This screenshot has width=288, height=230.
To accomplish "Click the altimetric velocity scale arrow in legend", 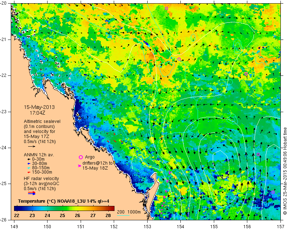I will click(31, 146).
